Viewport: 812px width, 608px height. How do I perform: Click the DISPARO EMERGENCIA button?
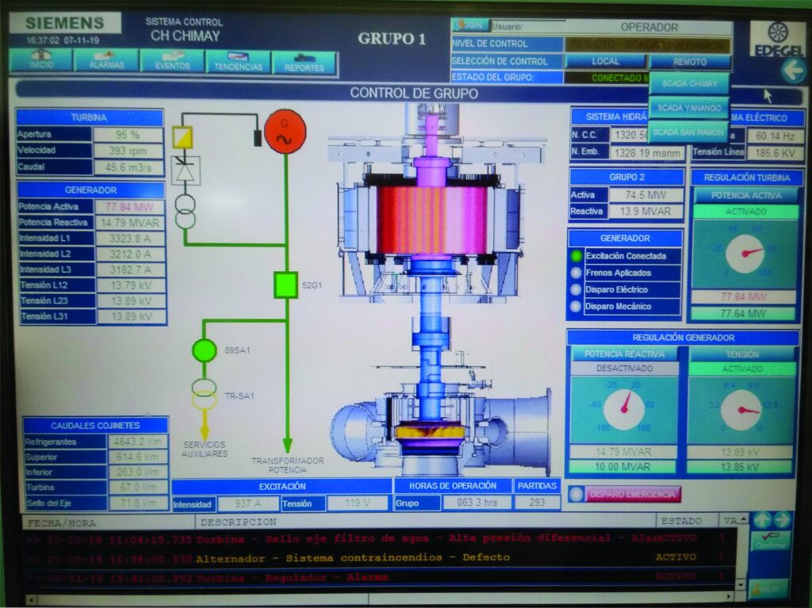coord(632,494)
